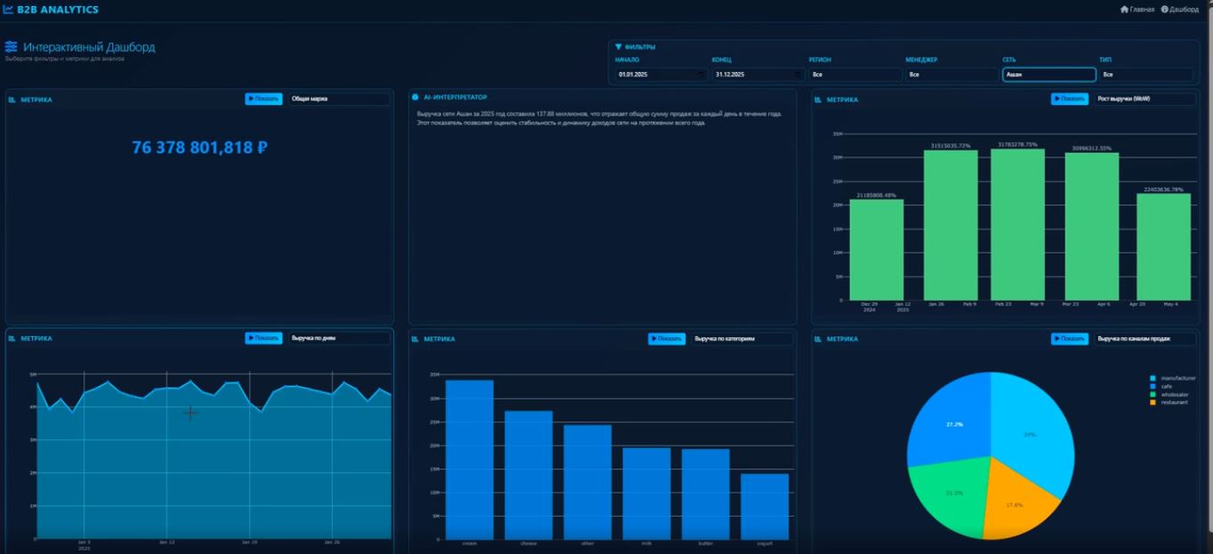Open the Выручка по каналам продаж metric dropdown

pos(1145,339)
